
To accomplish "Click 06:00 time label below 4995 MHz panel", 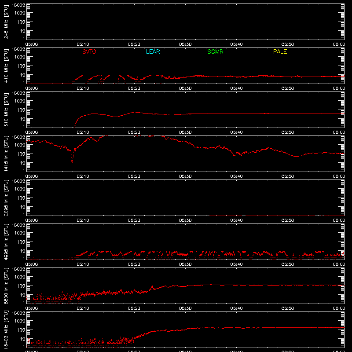I will pos(339,264).
